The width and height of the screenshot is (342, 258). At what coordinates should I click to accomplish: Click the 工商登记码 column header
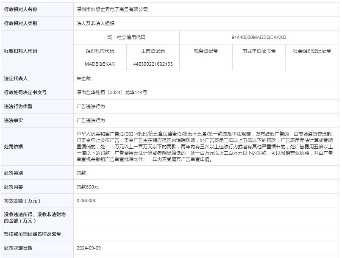coord(153,51)
